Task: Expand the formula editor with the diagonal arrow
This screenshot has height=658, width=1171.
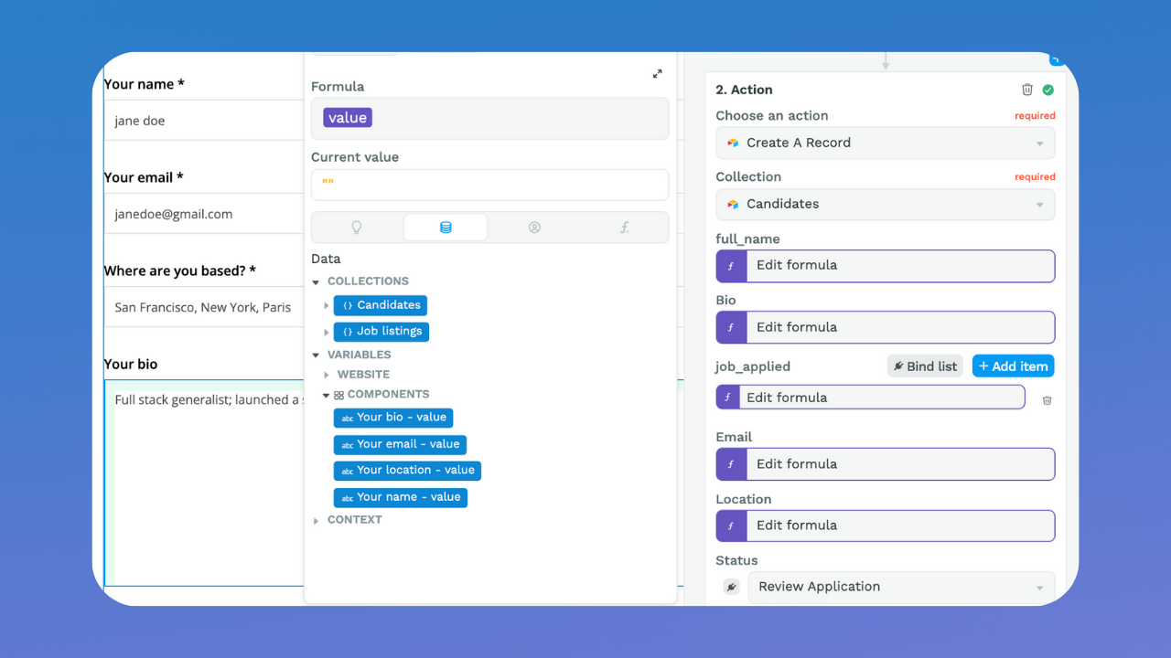Action: tap(657, 73)
